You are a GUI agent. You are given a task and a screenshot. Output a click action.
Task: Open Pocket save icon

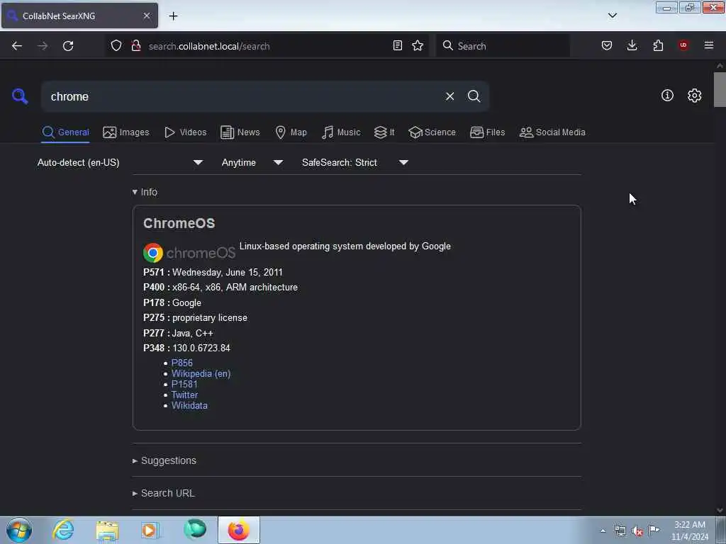coord(607,45)
